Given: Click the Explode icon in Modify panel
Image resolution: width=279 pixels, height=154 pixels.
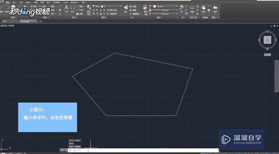Looking at the screenshot, I should (x=60, y=10).
